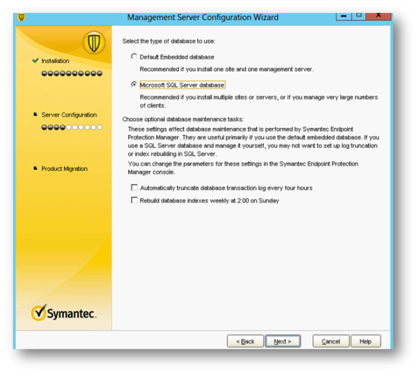Go back using the Back button
This screenshot has width=419, height=375.
click(245, 341)
